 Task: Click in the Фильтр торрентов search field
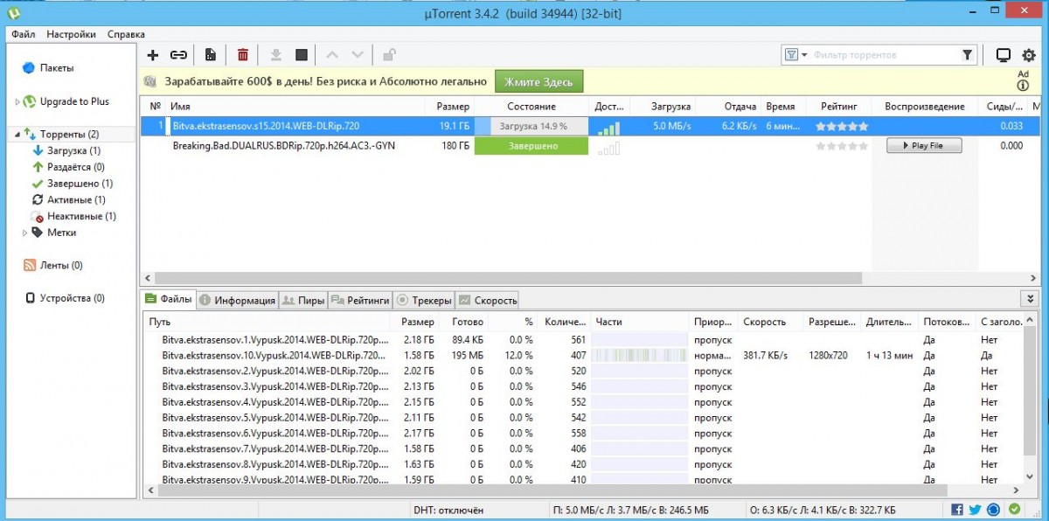pyautogui.click(x=884, y=55)
